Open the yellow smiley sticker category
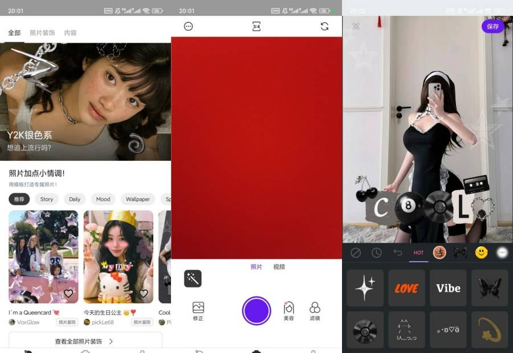 pyautogui.click(x=481, y=253)
